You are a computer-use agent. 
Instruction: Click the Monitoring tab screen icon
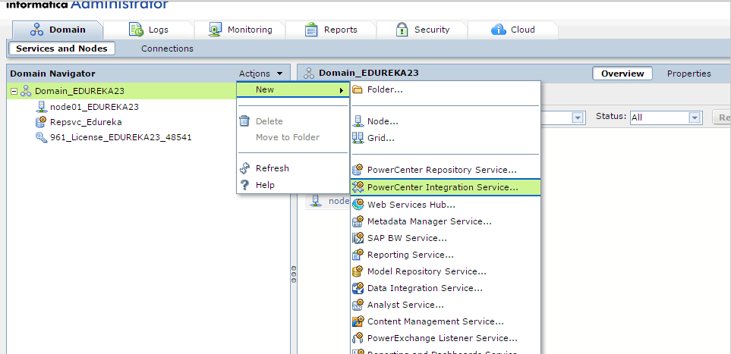[216, 30]
